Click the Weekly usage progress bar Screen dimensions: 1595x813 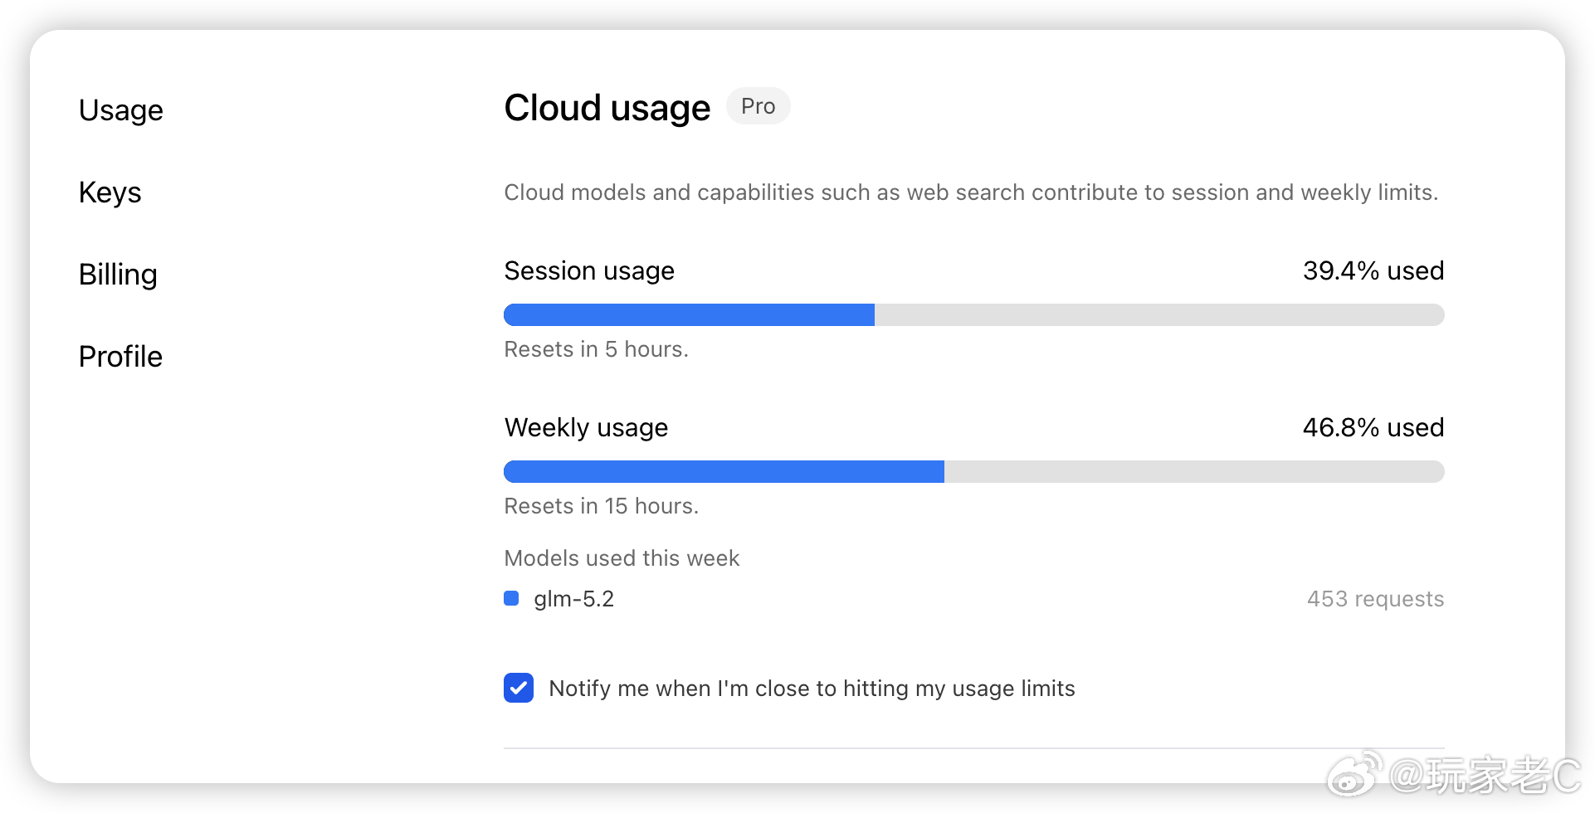974,472
